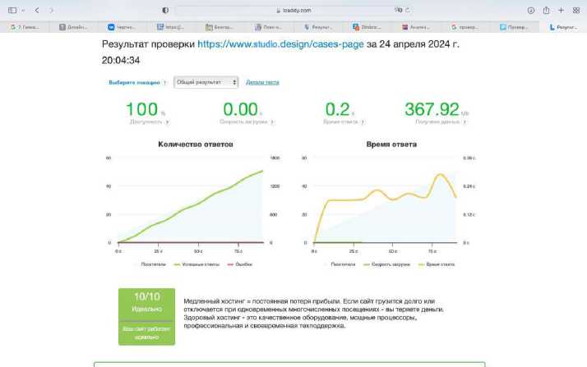
Task: Reload the page with the refresh icon
Action: 409,10
